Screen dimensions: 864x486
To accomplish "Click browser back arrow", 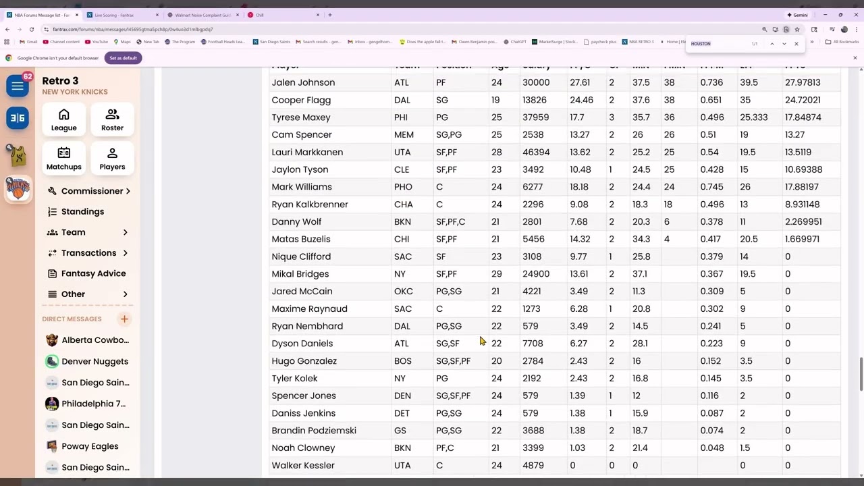I will coord(7,29).
